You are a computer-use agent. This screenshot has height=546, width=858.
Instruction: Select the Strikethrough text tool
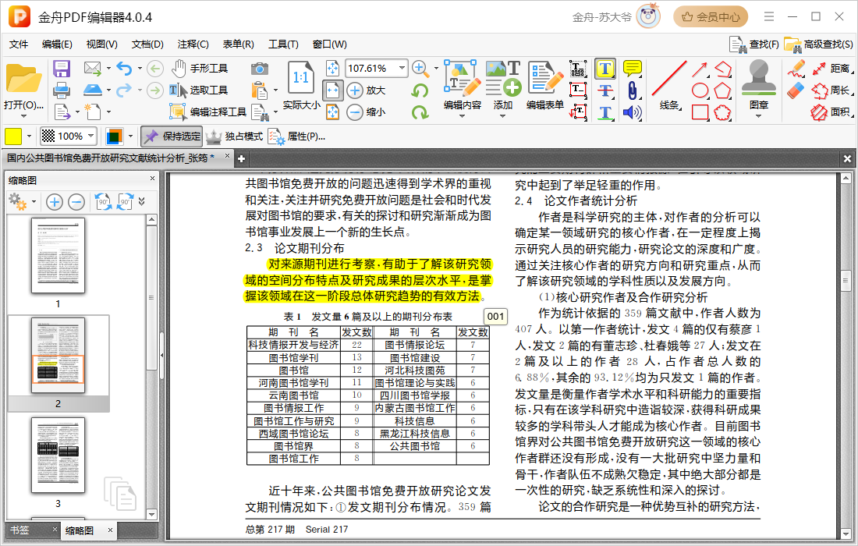[604, 90]
